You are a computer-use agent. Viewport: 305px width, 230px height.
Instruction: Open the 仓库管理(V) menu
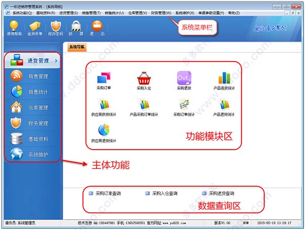tap(137, 13)
